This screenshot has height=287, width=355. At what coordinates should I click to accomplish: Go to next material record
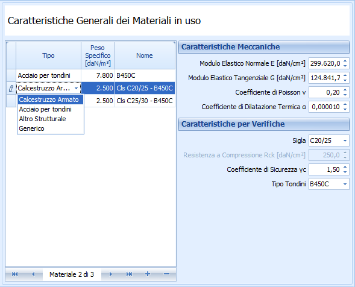tap(110, 274)
